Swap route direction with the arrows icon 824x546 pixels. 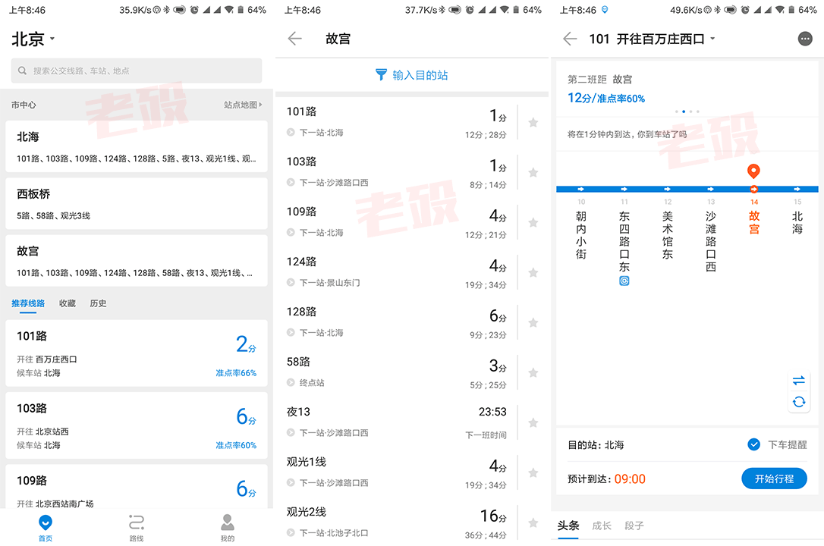798,381
